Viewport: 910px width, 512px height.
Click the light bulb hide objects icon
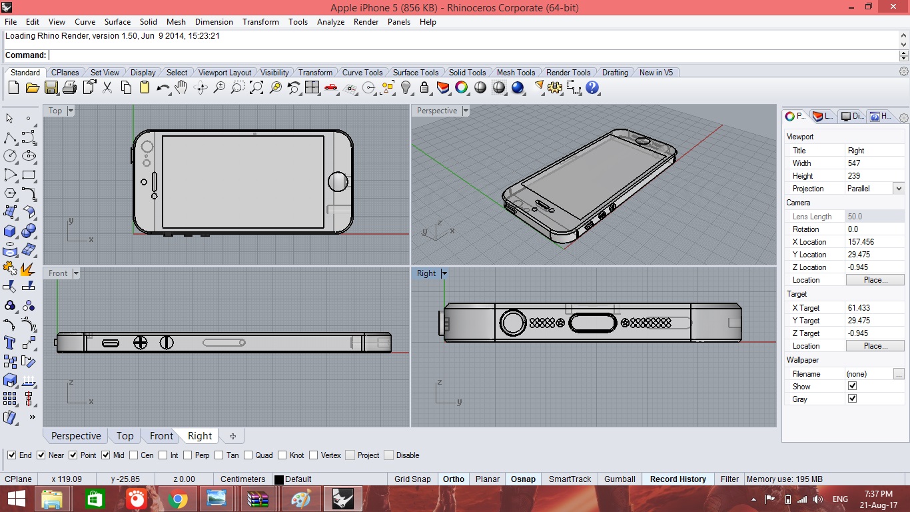[406, 87]
